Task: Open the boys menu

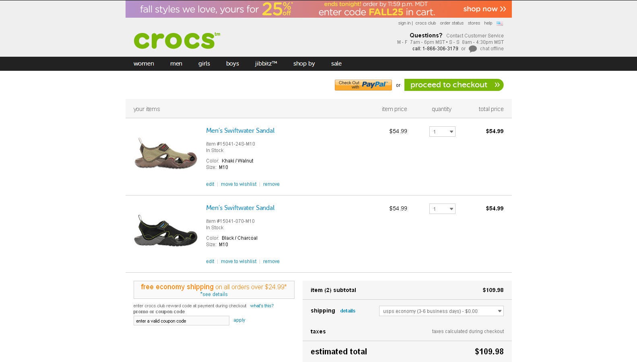Action: pyautogui.click(x=233, y=64)
